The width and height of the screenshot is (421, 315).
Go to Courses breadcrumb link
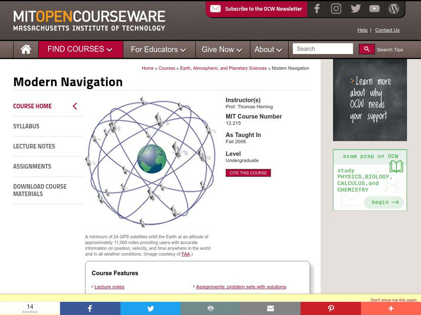167,68
